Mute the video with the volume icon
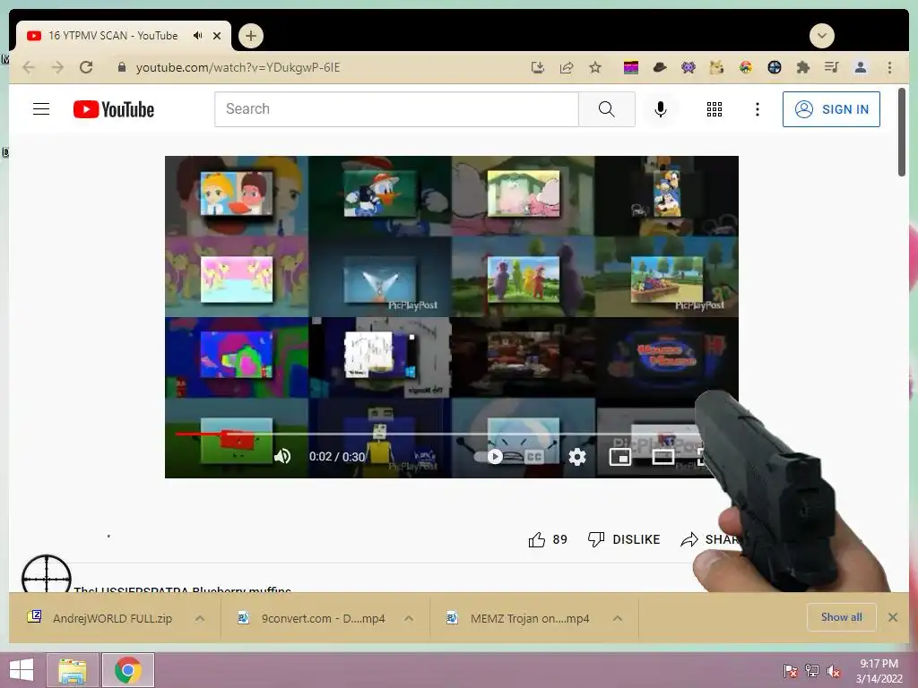 click(x=282, y=456)
